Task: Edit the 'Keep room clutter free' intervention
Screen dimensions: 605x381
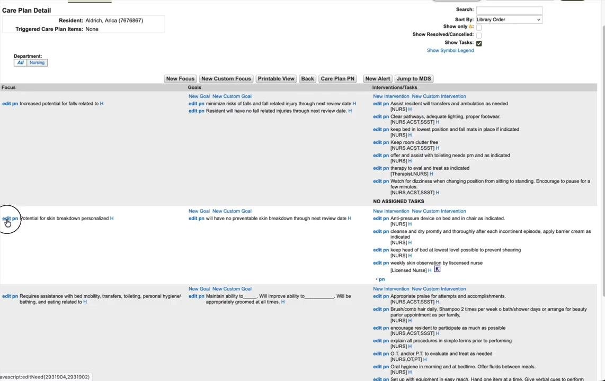Action: coord(377,142)
